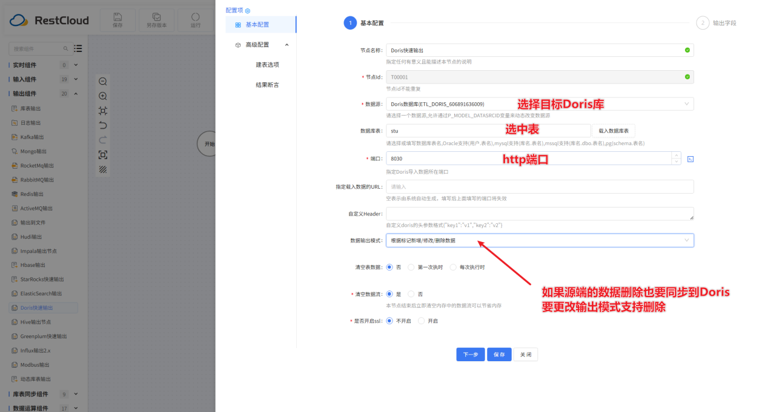Collapse the 高级配置 section

coord(286,45)
